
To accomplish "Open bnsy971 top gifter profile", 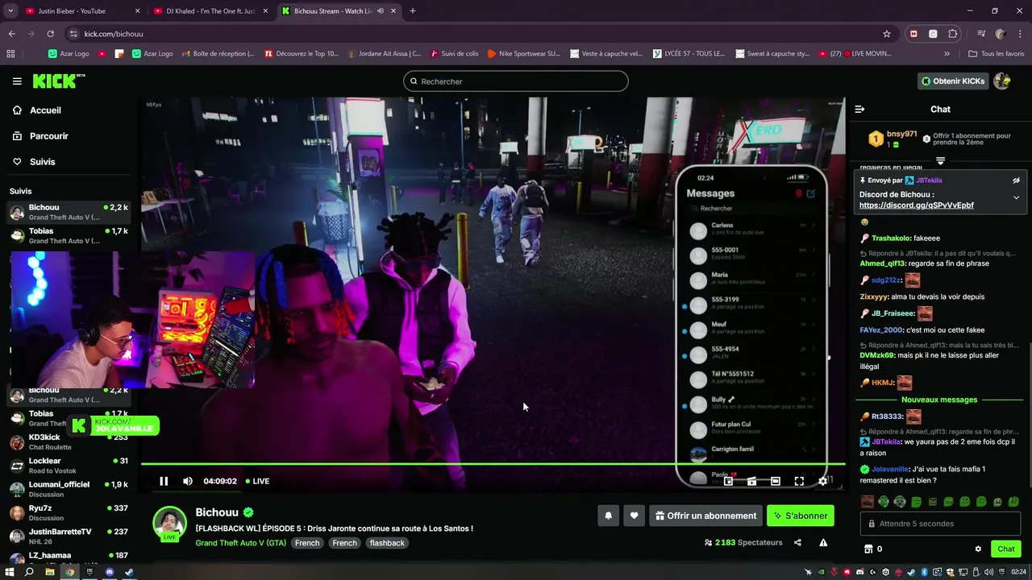I will (901, 134).
